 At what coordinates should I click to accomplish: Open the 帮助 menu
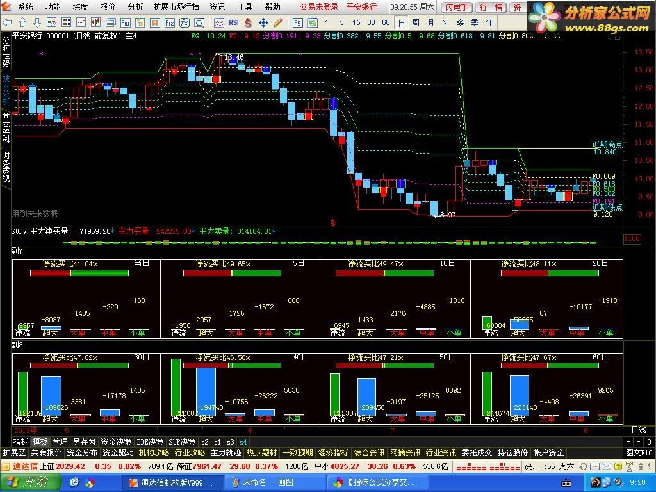point(272,6)
